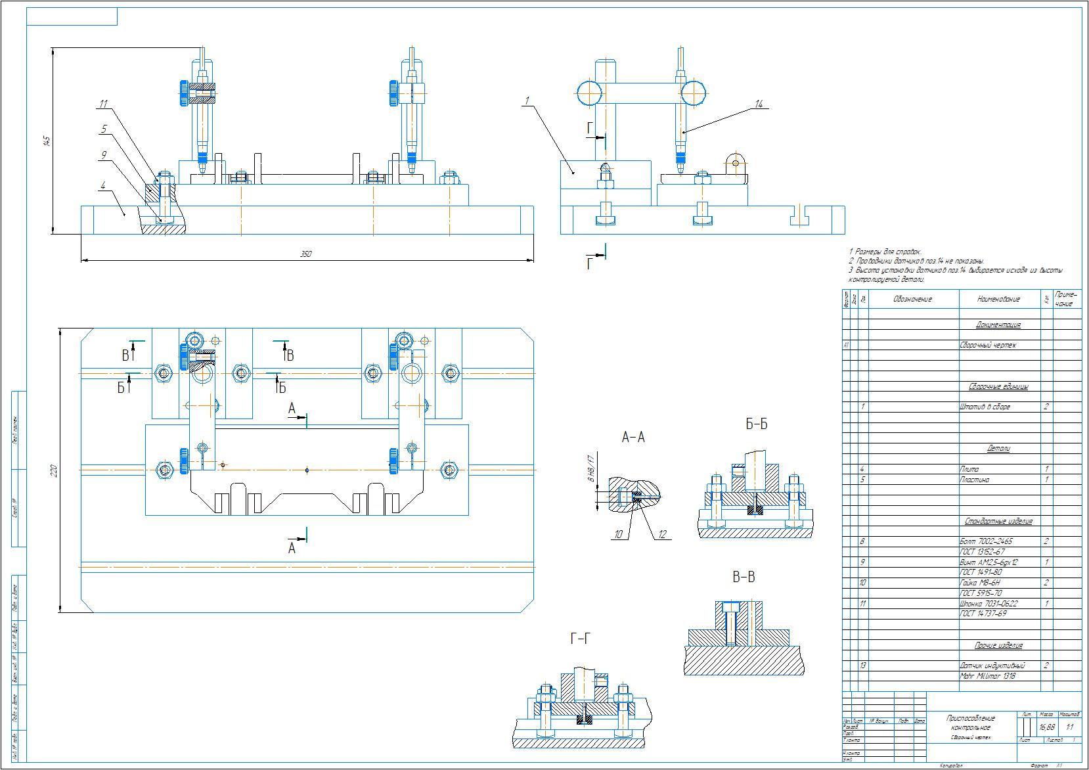Select the 'Стандартные изделия' section heading
The width and height of the screenshot is (1089, 770).
click(998, 521)
